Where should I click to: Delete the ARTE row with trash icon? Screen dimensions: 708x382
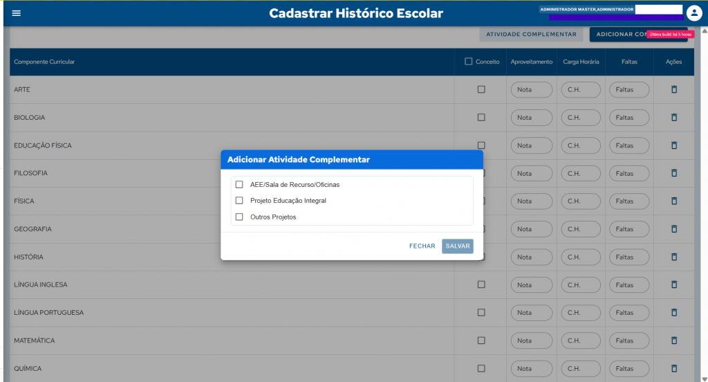pyautogui.click(x=674, y=89)
